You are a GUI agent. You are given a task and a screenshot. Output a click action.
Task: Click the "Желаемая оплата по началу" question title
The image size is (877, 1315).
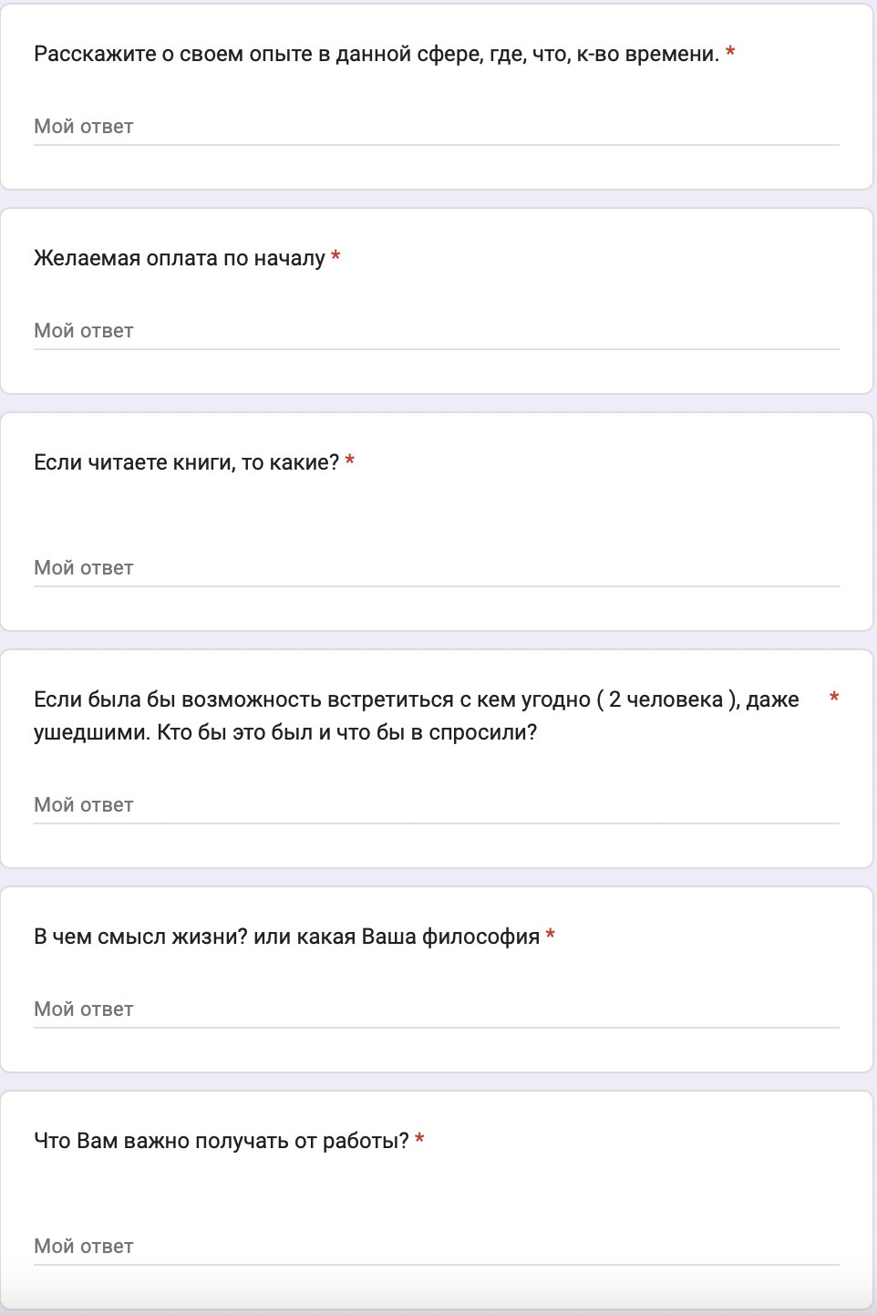pyautogui.click(x=179, y=259)
